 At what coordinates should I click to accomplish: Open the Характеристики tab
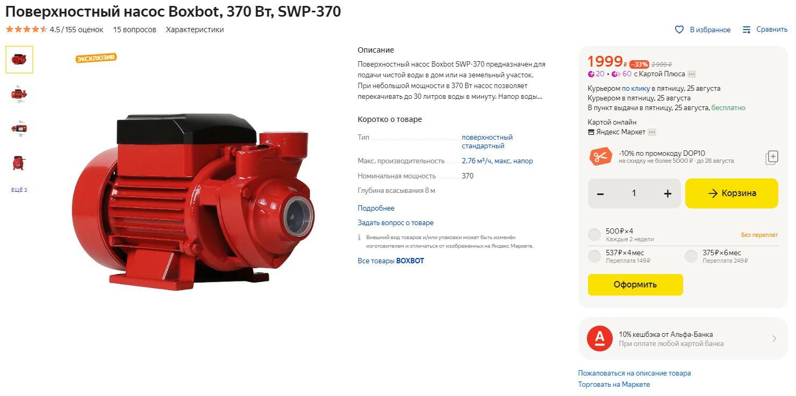tap(195, 30)
